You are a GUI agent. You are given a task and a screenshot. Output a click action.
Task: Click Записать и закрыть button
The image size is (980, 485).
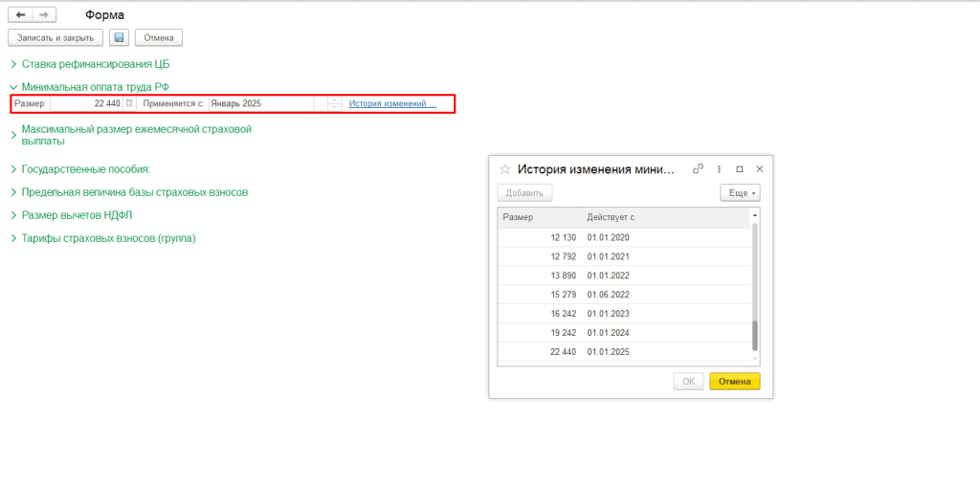(56, 38)
